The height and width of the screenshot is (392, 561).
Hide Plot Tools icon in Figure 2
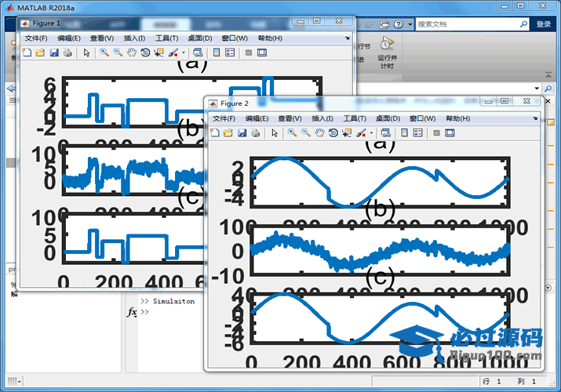(436, 133)
